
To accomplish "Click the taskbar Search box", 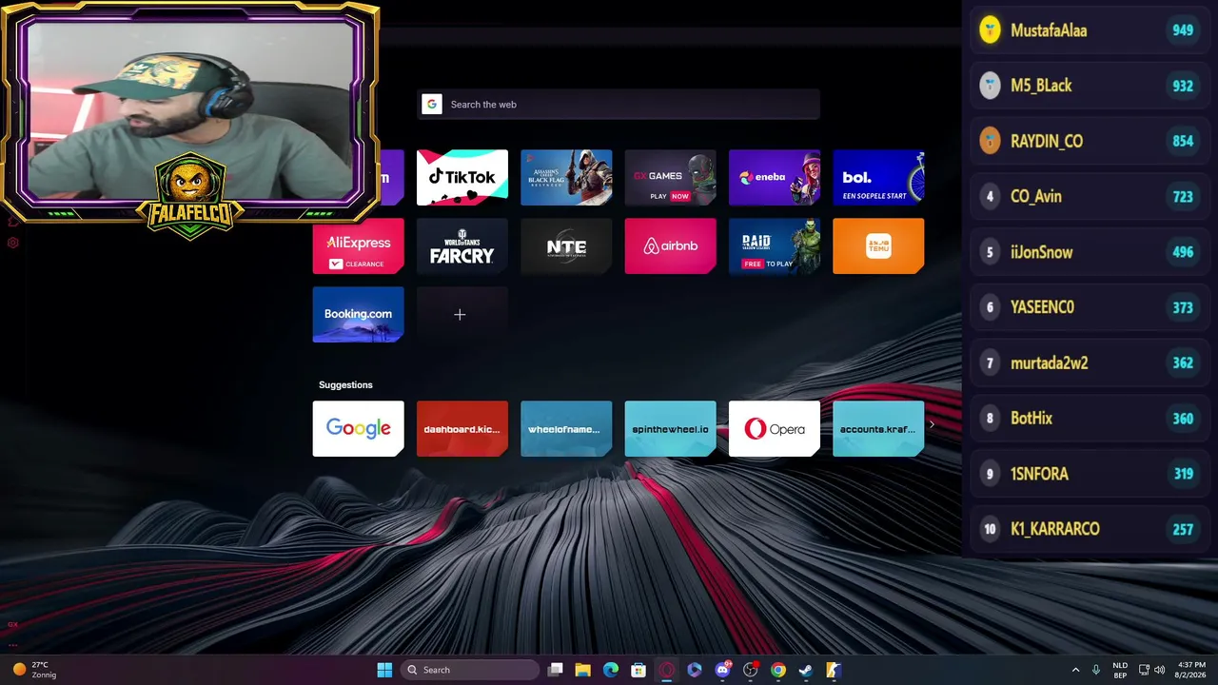I will [x=470, y=670].
